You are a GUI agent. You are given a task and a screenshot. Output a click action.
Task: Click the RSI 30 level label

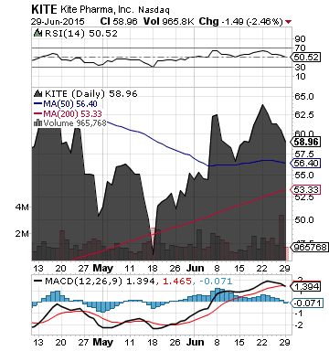300,67
